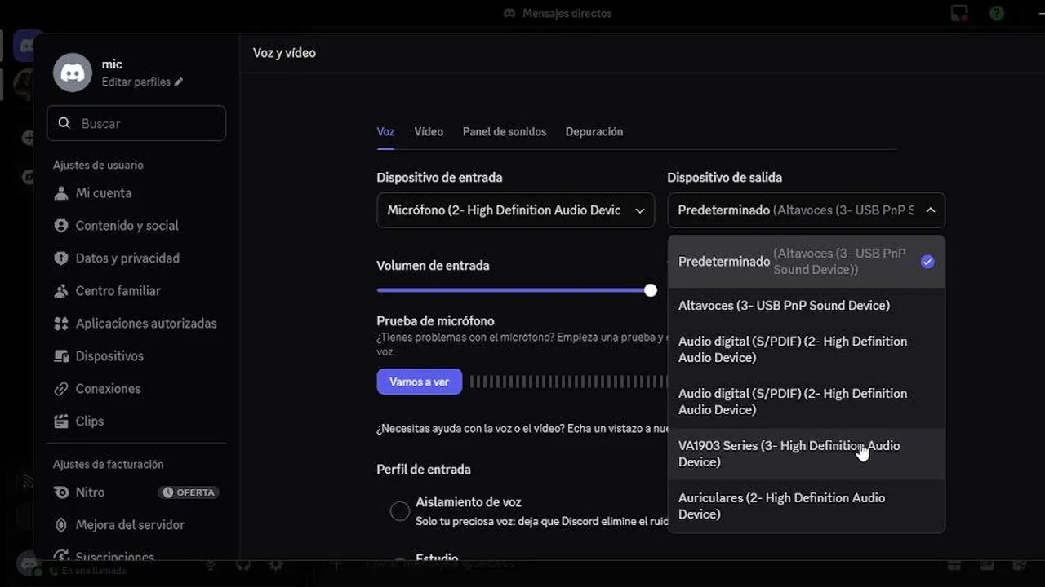
Task: Click the Vamos a ver button
Action: pyautogui.click(x=420, y=382)
